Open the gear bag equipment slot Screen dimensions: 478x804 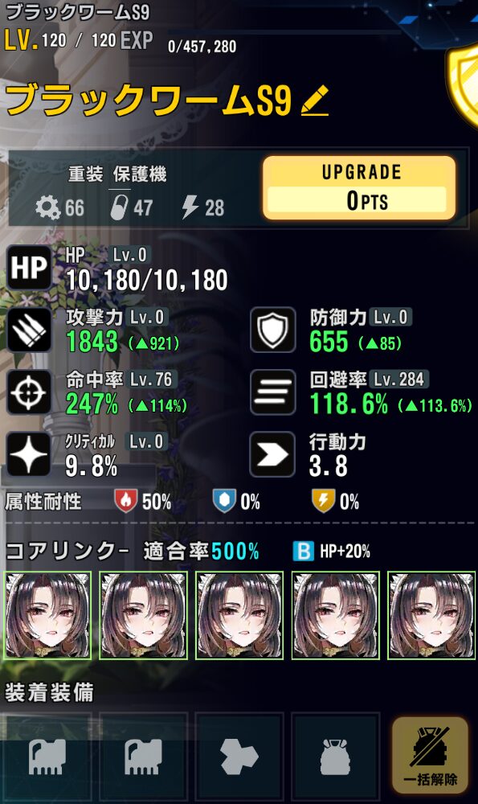point(335,756)
